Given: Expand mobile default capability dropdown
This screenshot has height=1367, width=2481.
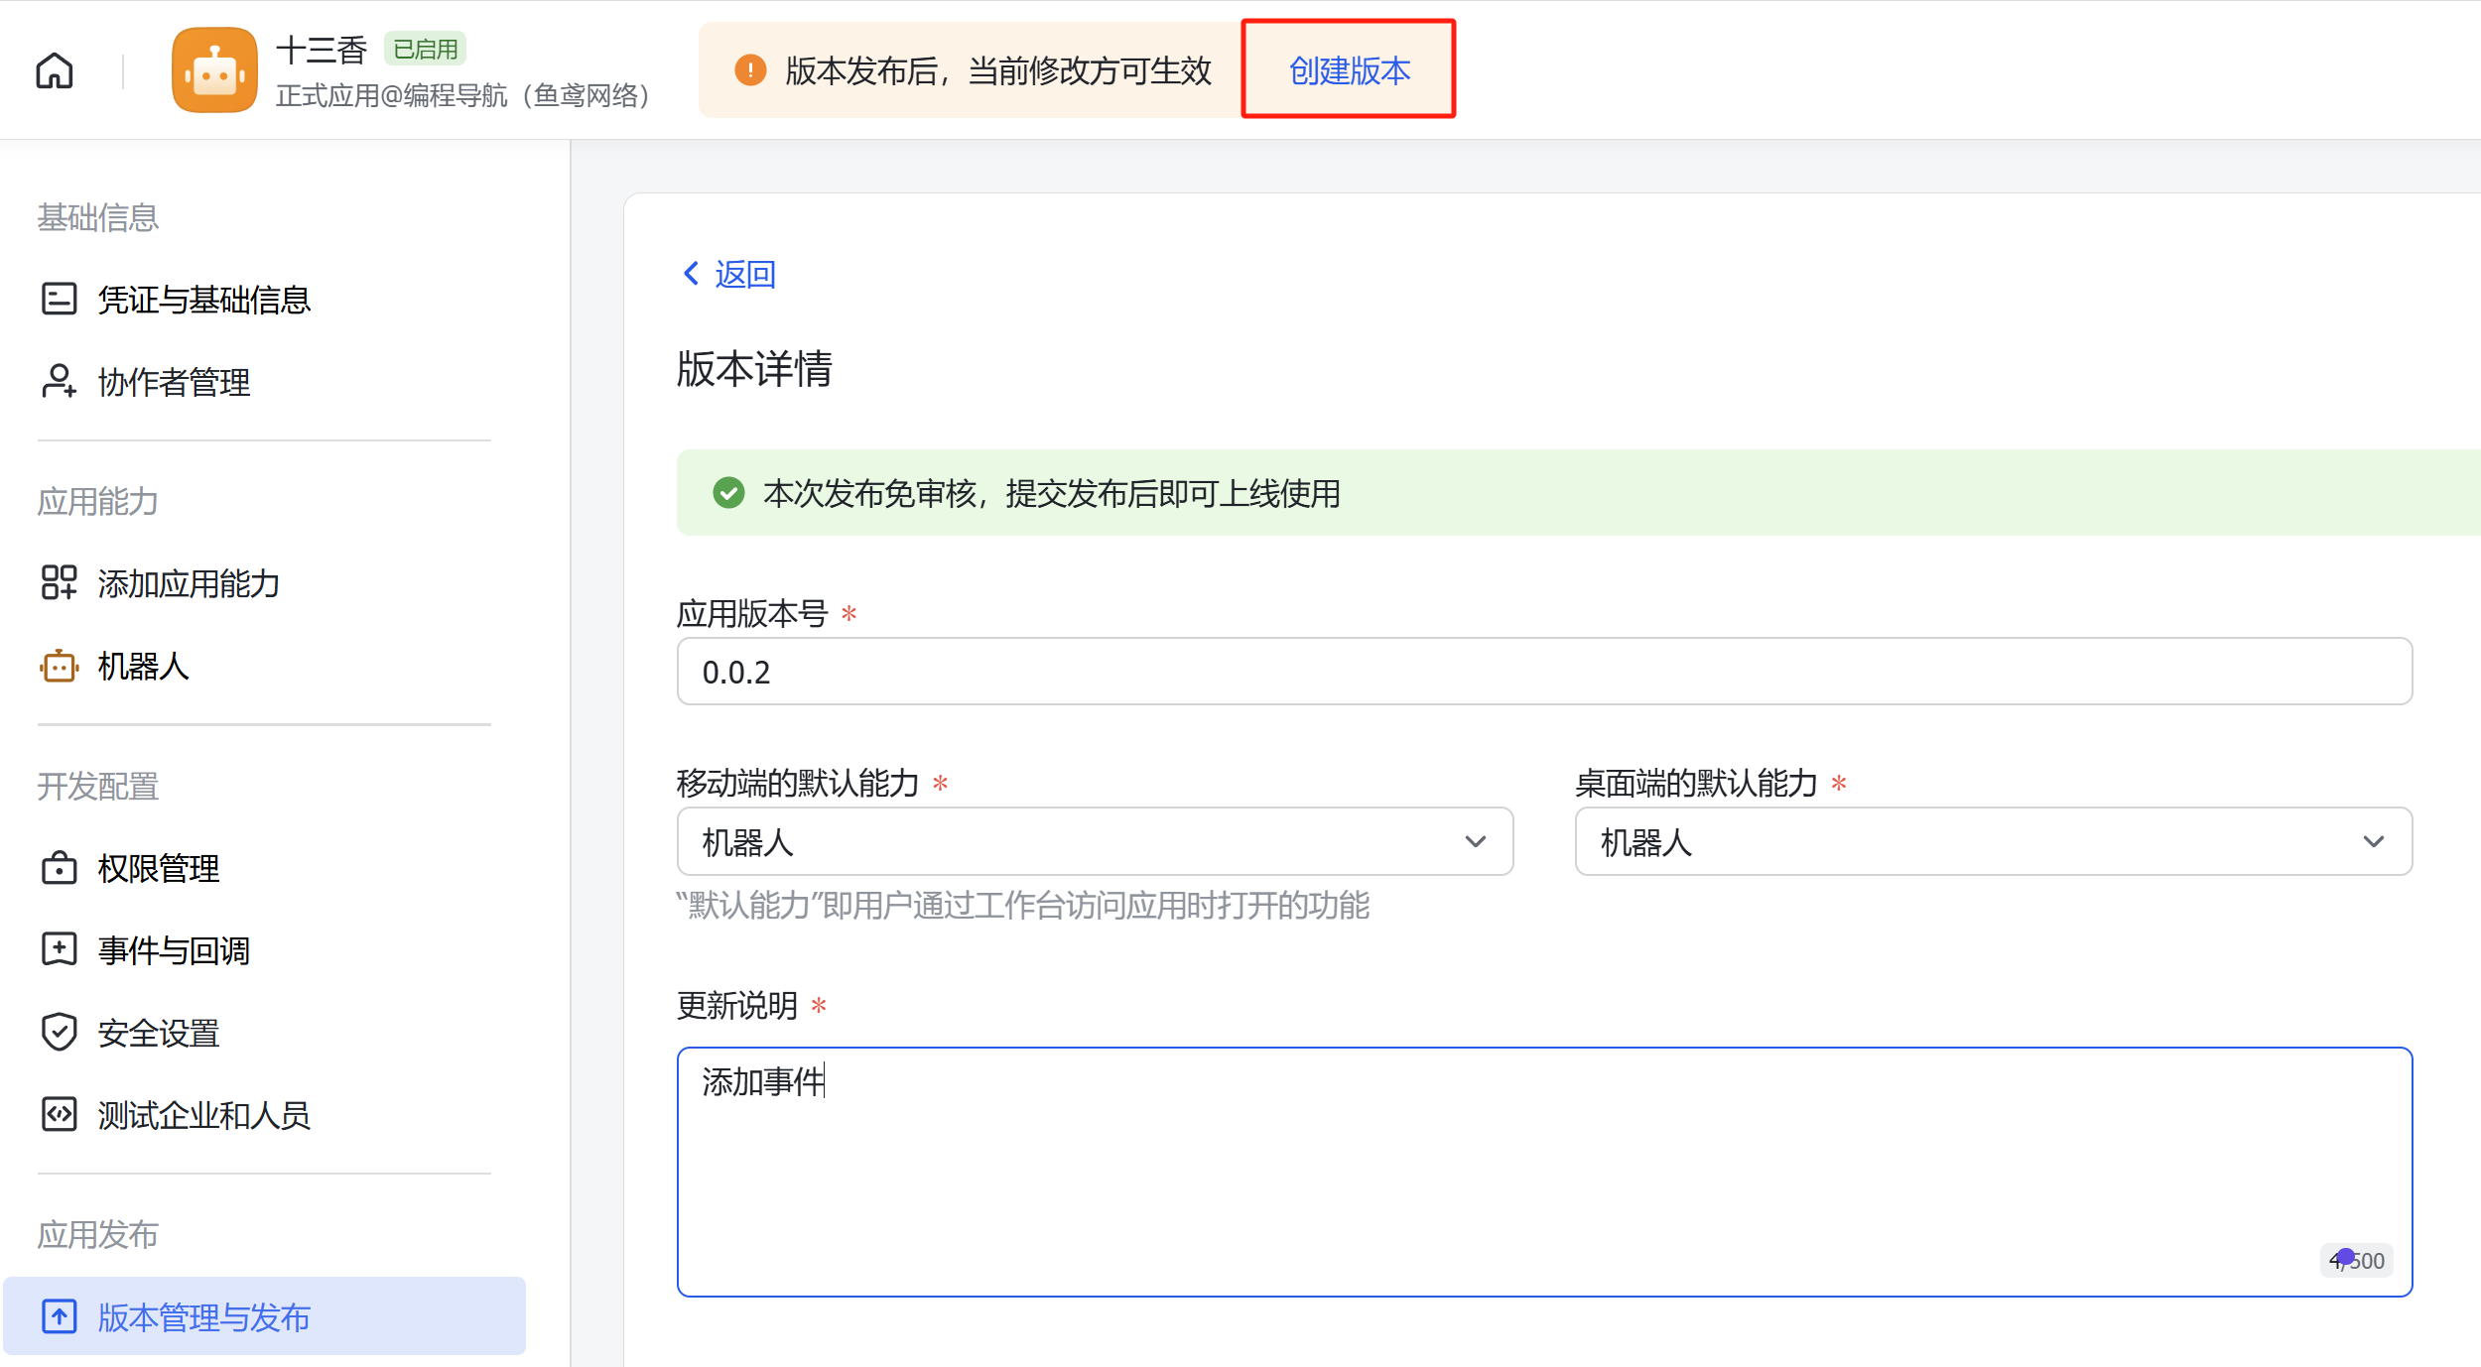Looking at the screenshot, I should [1475, 841].
